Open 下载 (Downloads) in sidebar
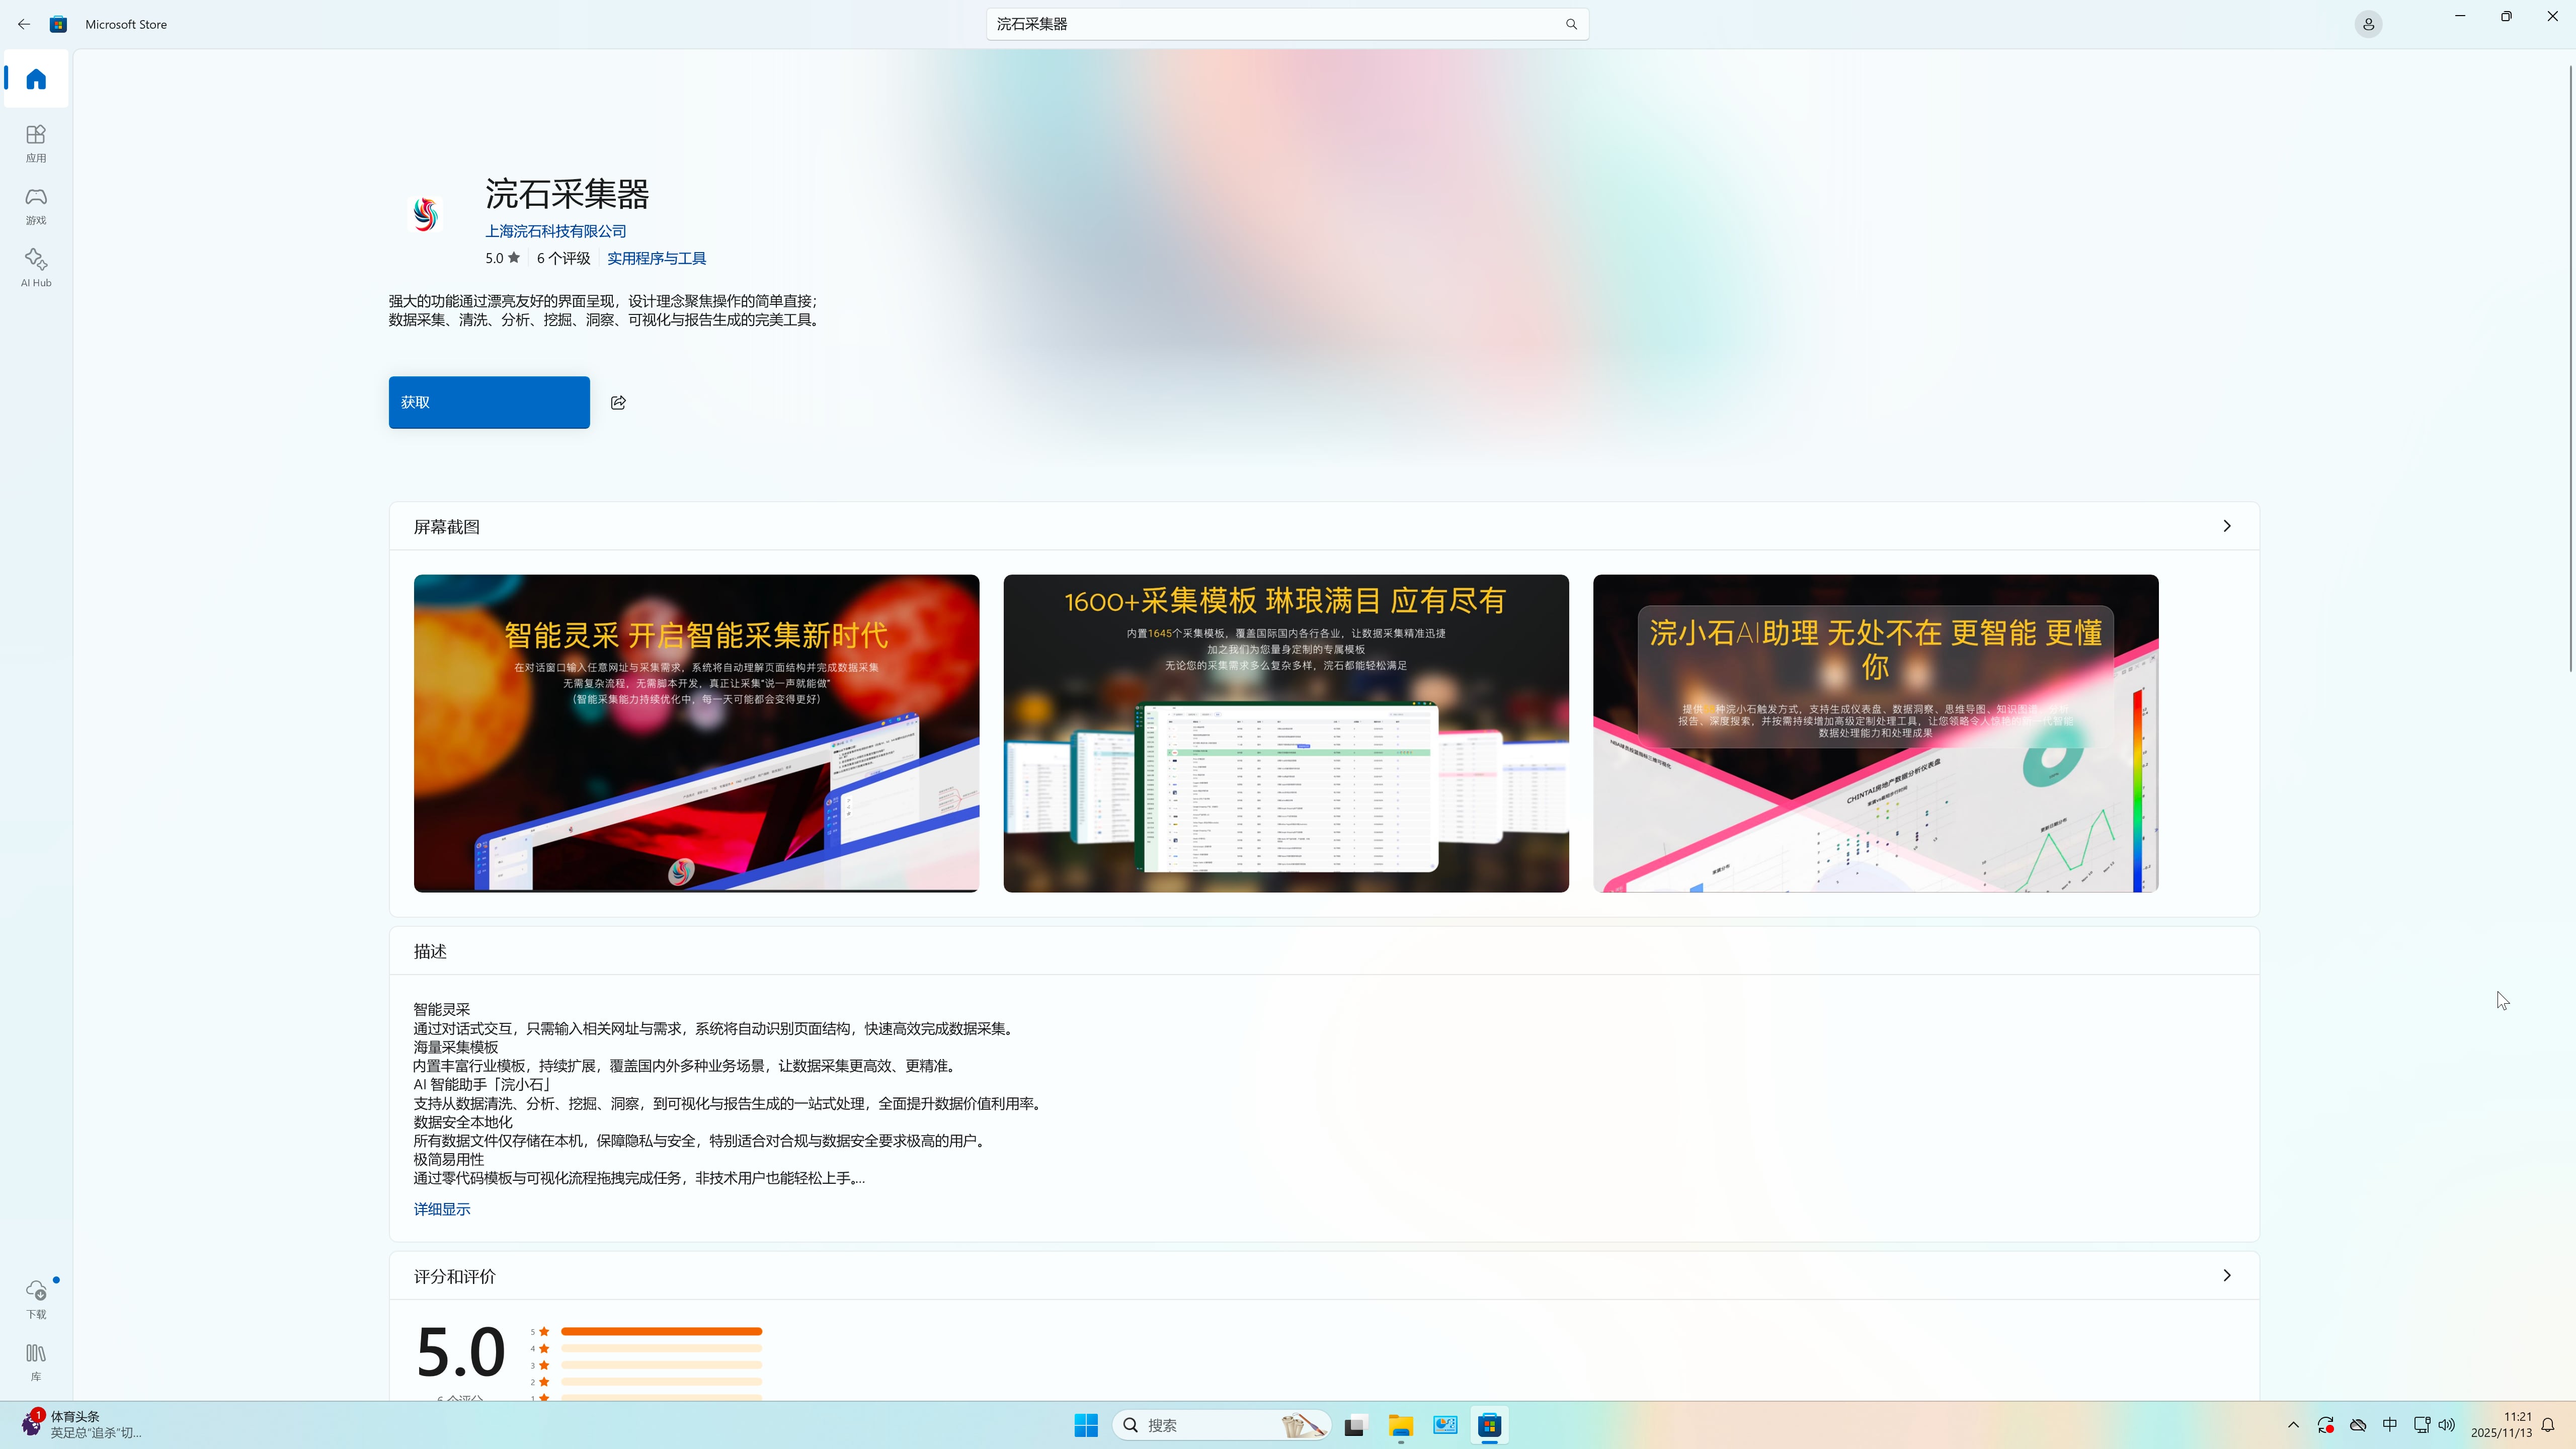Image resolution: width=2576 pixels, height=1449 pixels. click(36, 1298)
